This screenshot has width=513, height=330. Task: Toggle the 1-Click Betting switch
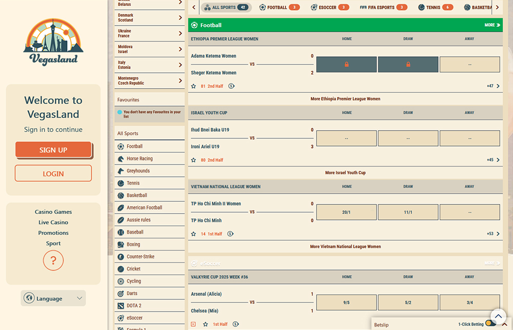click(490, 324)
